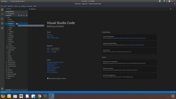Open LibreOffice Writer from the dock
Viewport: 176px width, 99px height.
[27, 96]
